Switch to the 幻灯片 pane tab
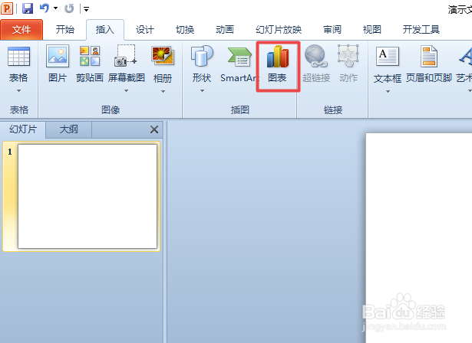Screen dimensions: 472x343 point(23,129)
